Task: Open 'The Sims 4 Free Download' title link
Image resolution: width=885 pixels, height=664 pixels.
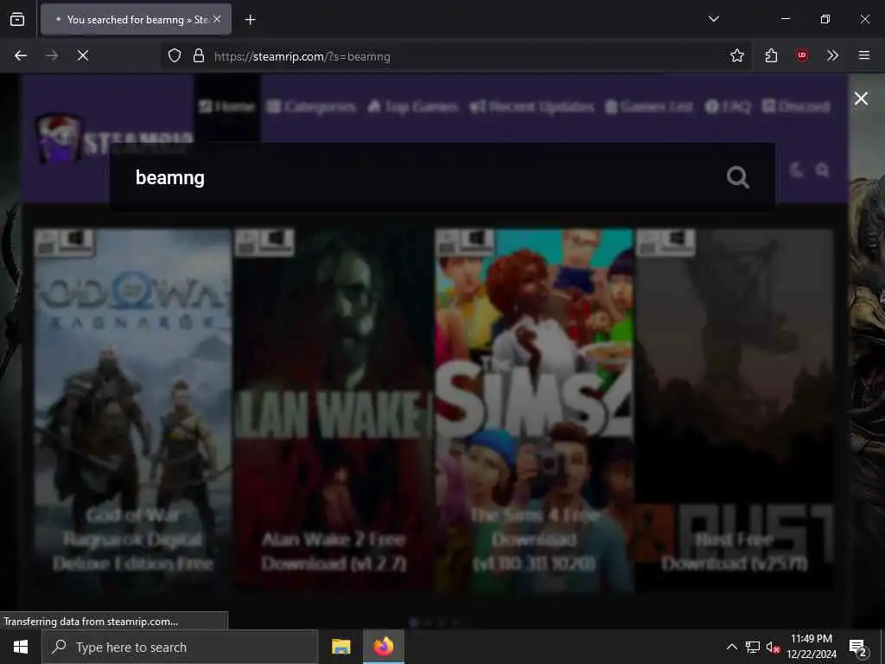Action: point(534,539)
